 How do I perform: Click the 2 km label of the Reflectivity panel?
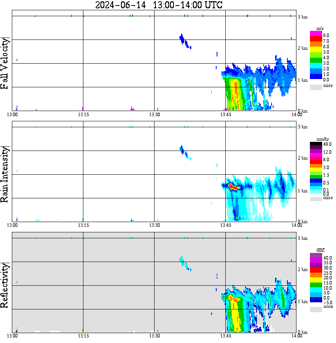point(303,269)
